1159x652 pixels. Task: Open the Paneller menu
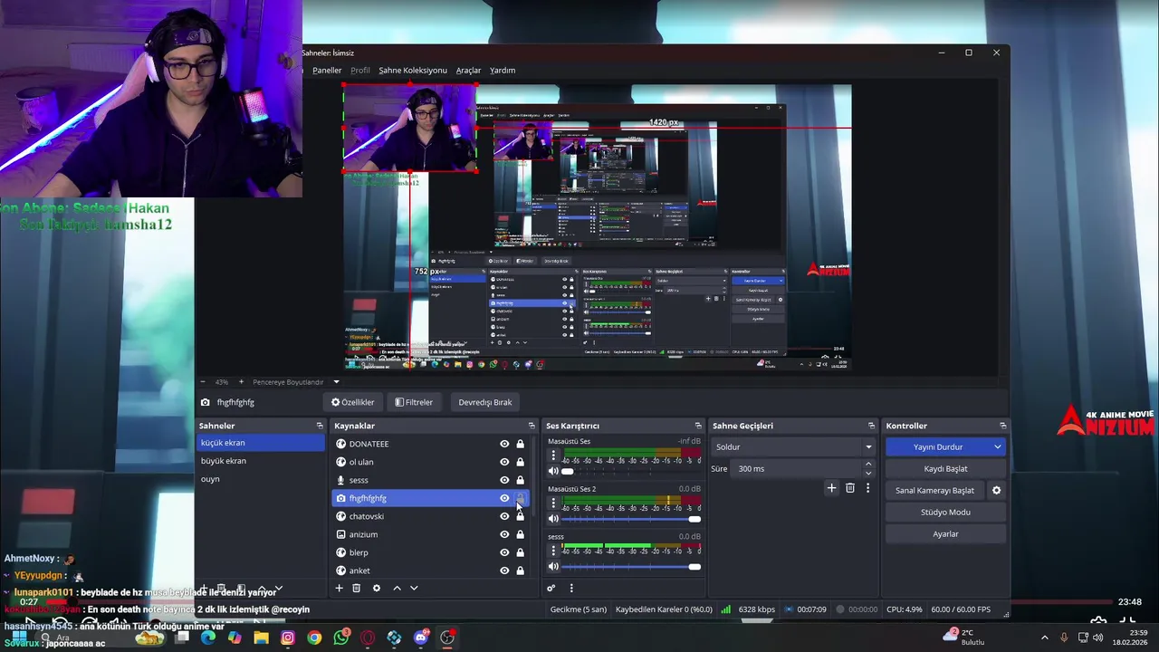[x=327, y=70]
